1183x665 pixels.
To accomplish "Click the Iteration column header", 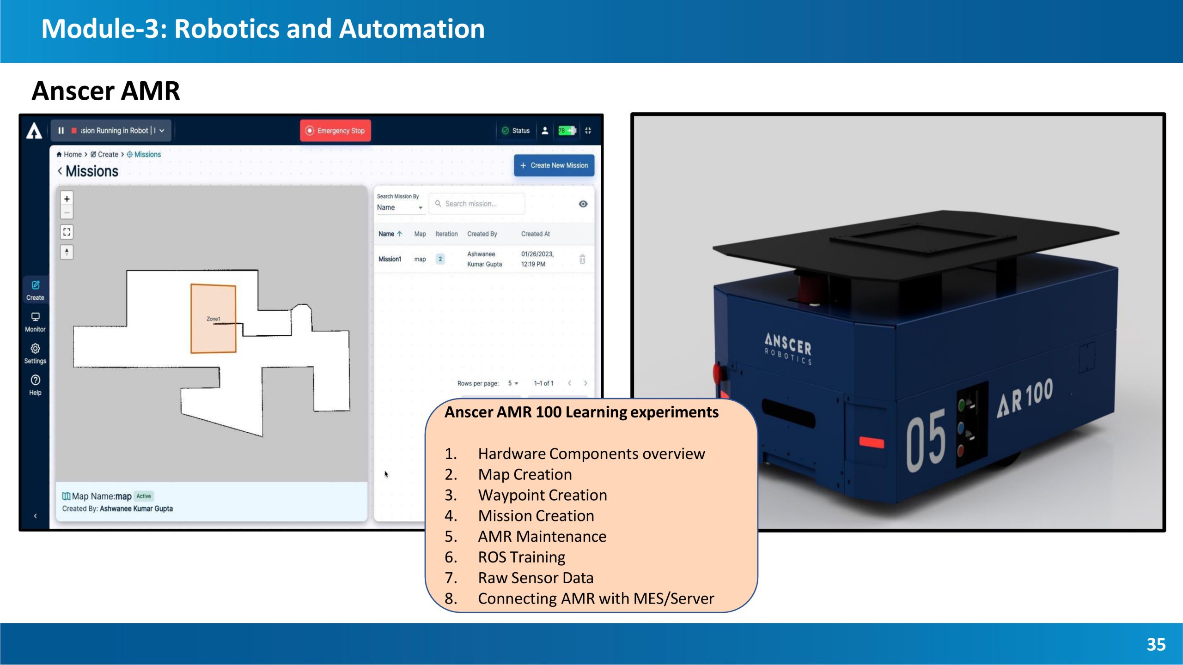I will (x=446, y=234).
